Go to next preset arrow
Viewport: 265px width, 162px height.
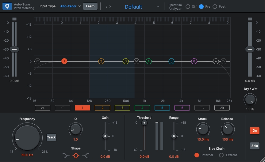click(x=110, y=7)
